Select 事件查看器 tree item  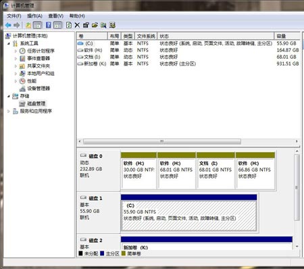(x=39, y=58)
